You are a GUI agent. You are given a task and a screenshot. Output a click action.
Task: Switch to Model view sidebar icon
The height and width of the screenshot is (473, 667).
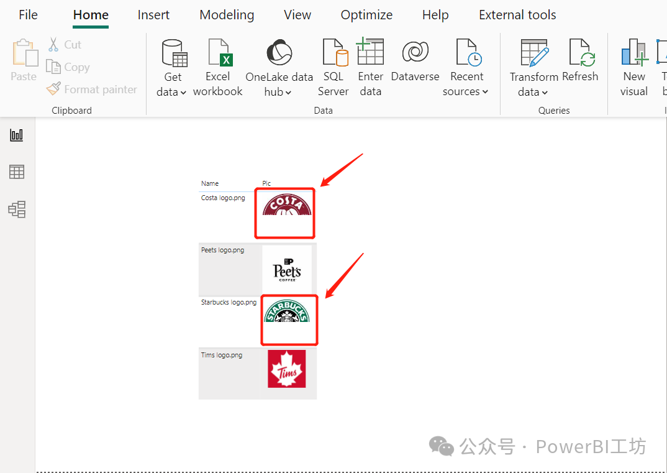(17, 209)
